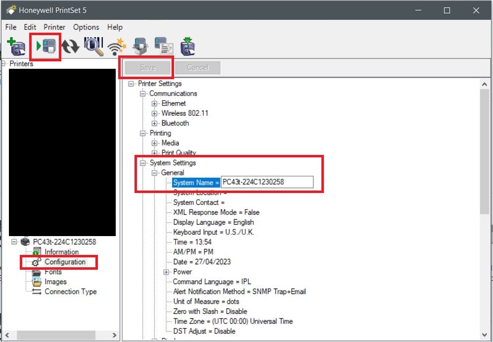The width and height of the screenshot is (493, 342).
Task: Open the Information tree item
Action: pyautogui.click(x=62, y=252)
